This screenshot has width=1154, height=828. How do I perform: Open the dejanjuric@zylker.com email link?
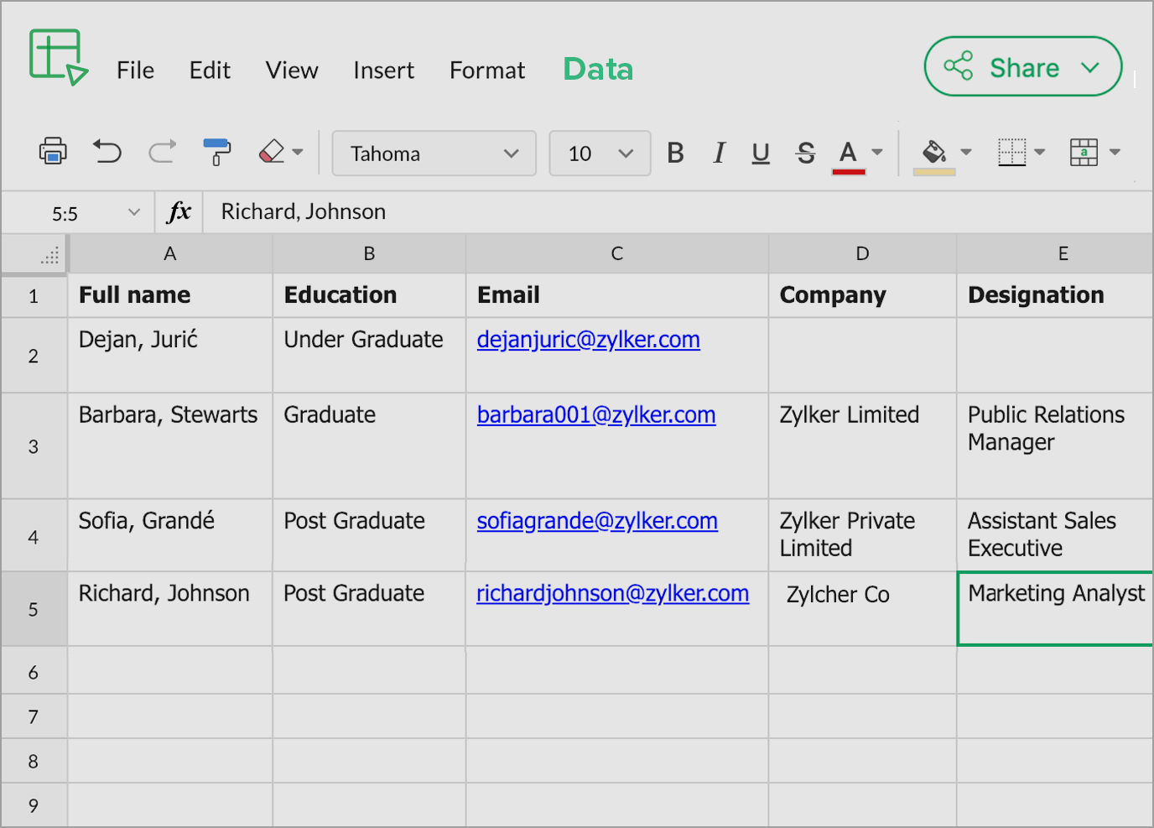588,340
